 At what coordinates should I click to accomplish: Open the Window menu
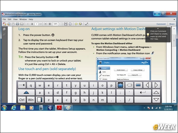click(x=23, y=19)
